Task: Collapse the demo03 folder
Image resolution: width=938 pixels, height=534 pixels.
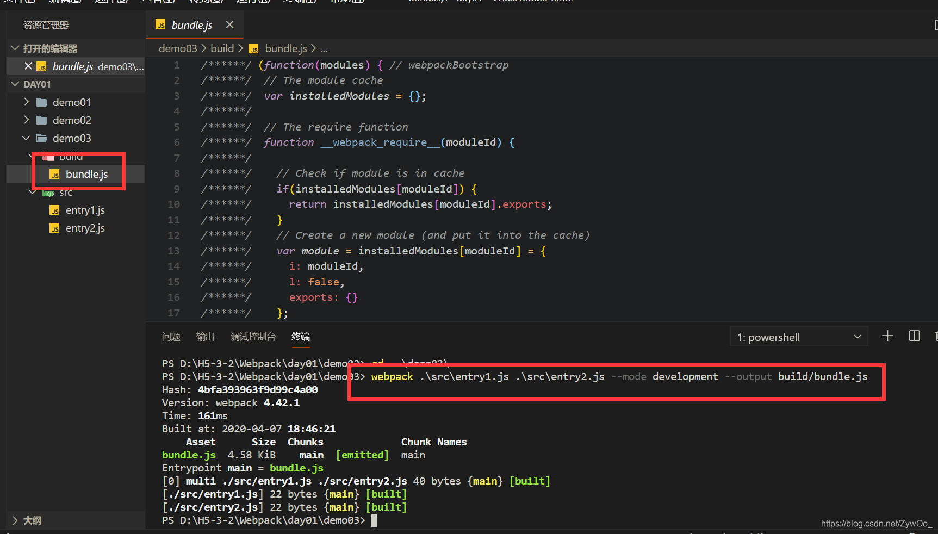Action: [26, 138]
